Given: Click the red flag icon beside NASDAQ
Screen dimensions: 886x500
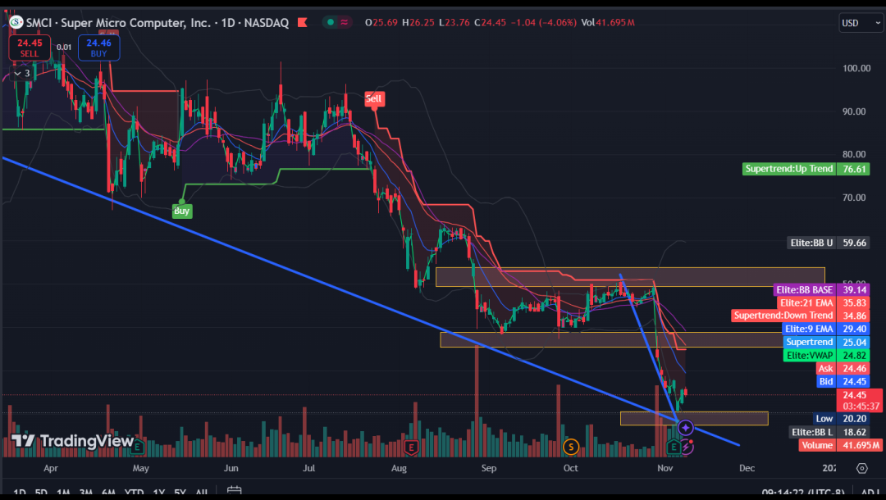Looking at the screenshot, I should 302,23.
